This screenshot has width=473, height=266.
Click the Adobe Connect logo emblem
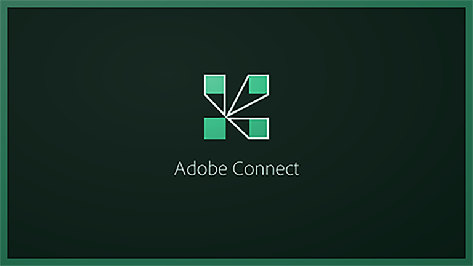point(236,107)
